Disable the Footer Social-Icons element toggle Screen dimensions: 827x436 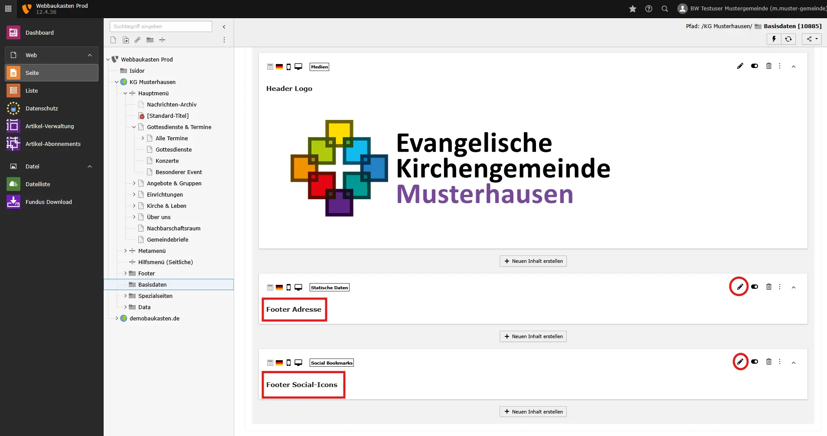755,362
